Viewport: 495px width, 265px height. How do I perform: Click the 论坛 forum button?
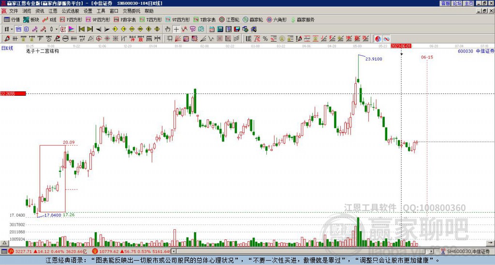pos(457,3)
